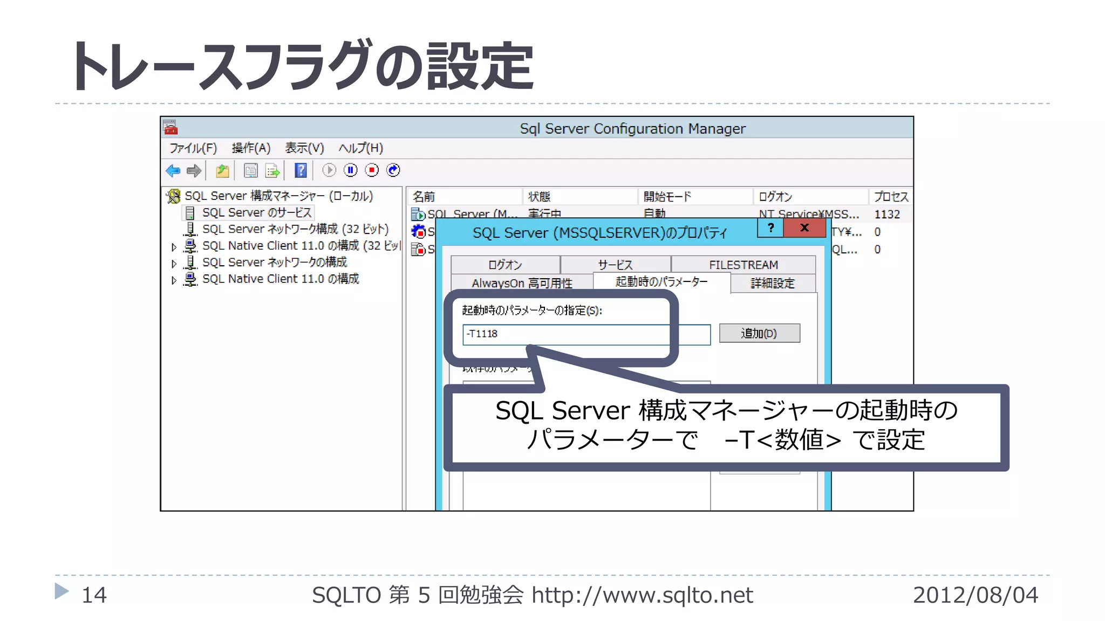Select SQL Server ネットワーク構成 (32 ビット) text
The height and width of the screenshot is (621, 1105).
pos(295,229)
